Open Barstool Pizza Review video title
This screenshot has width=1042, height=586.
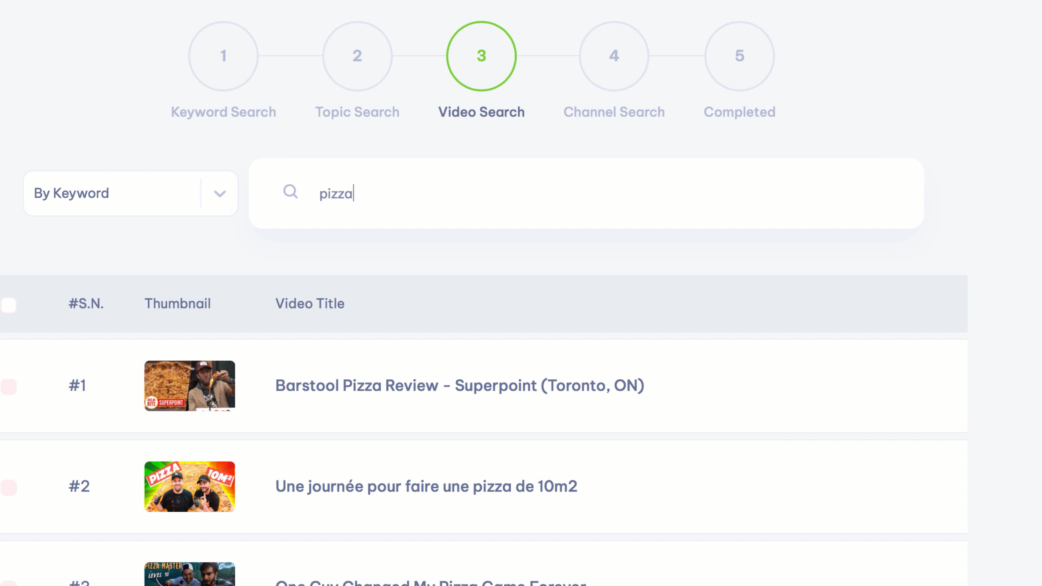click(460, 385)
